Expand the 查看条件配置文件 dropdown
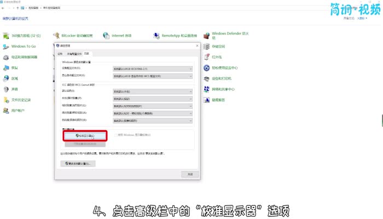The height and width of the screenshot is (219, 383). click(x=152, y=75)
